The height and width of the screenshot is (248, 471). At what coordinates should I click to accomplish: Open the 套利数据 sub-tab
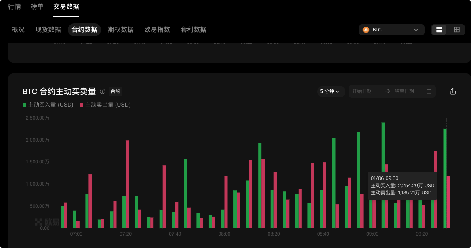193,29
